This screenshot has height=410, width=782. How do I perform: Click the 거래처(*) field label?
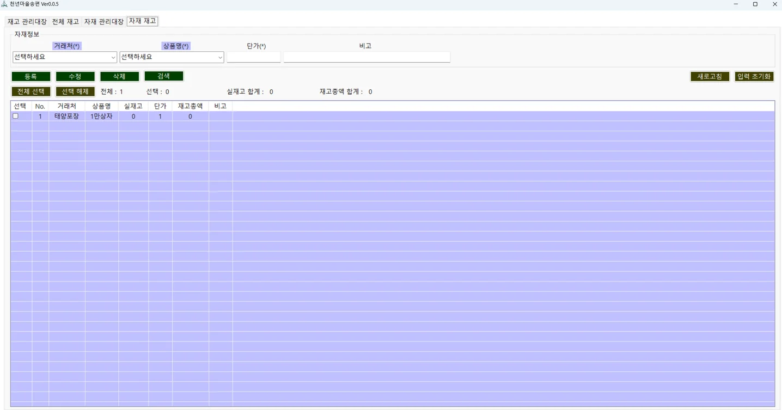68,46
